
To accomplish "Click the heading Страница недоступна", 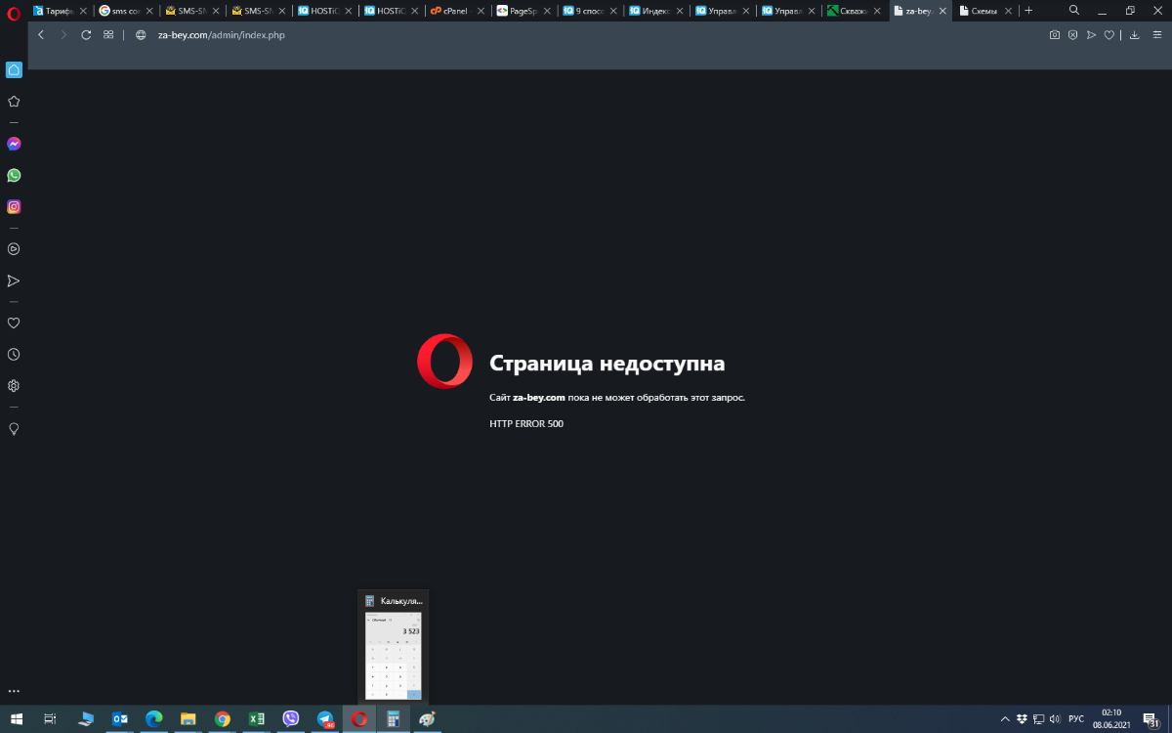I will click(607, 364).
